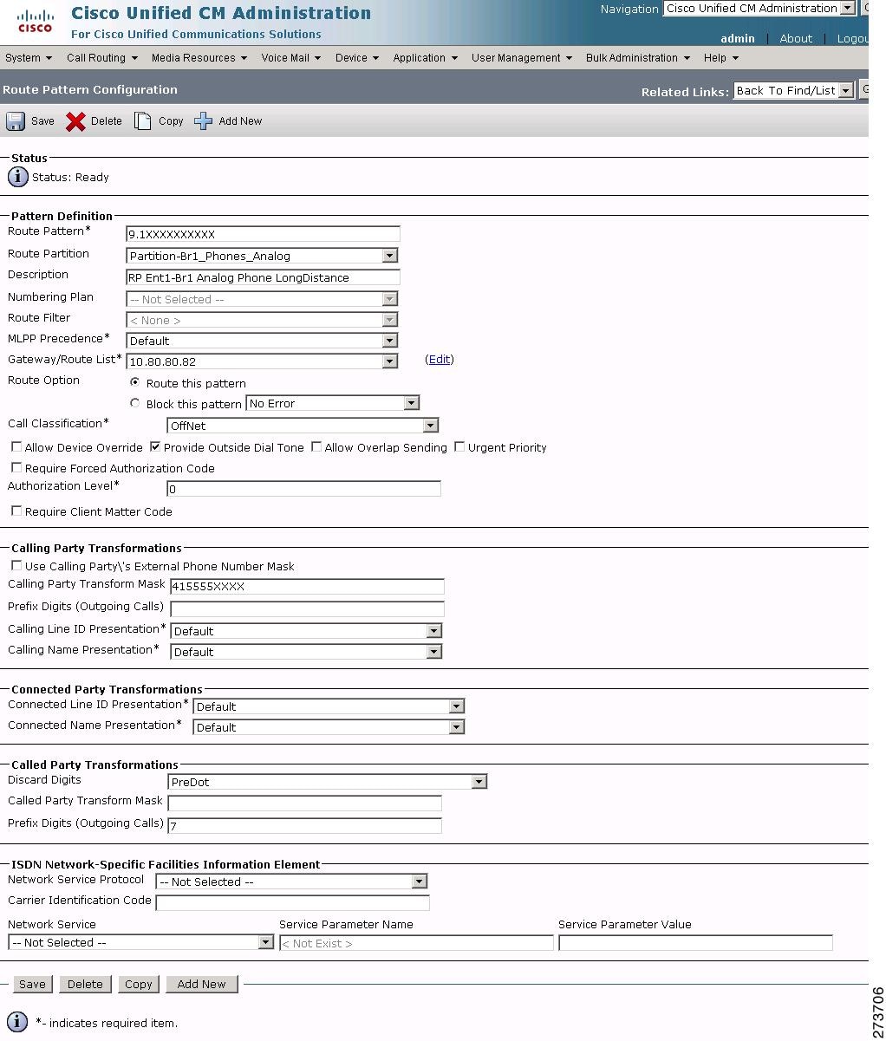Open the Block this pattern No Error dropdown
The height and width of the screenshot is (1041, 886).
click(x=333, y=403)
